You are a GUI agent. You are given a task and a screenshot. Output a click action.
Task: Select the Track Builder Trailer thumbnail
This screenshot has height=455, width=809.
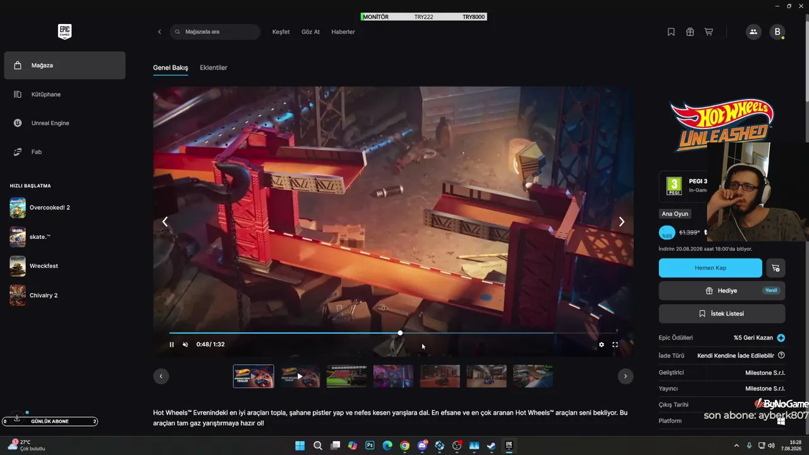300,376
